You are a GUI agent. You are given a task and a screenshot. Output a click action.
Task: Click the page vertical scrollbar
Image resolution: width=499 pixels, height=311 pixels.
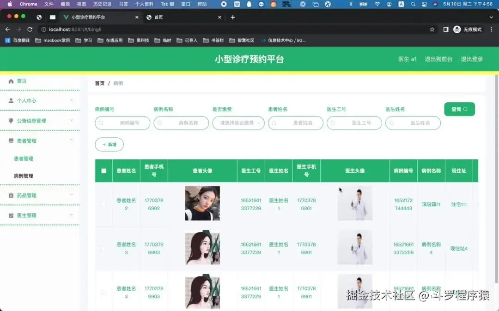click(x=496, y=179)
